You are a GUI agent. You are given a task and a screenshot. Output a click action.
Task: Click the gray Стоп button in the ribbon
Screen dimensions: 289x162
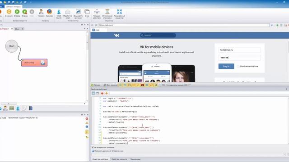[x=32, y=13]
